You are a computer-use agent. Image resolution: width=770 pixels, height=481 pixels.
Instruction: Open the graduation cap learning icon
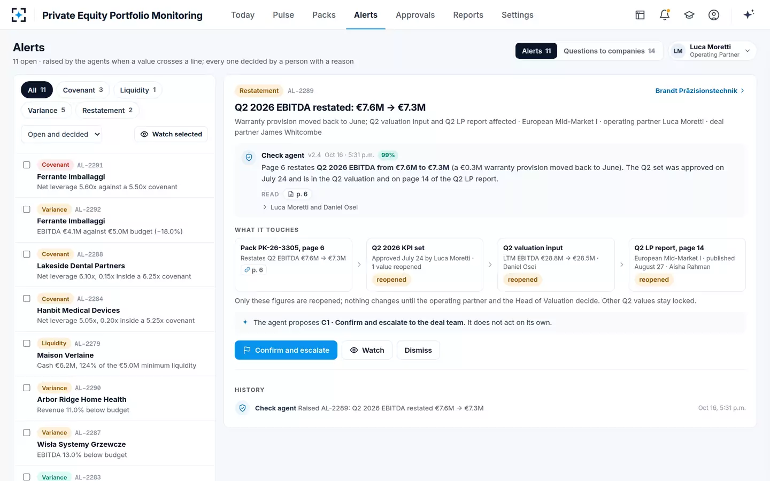[689, 15]
